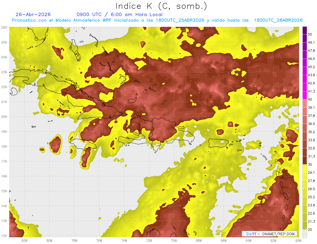
Task: Click the 70W longitude axis label
Action: (x=174, y=240)
